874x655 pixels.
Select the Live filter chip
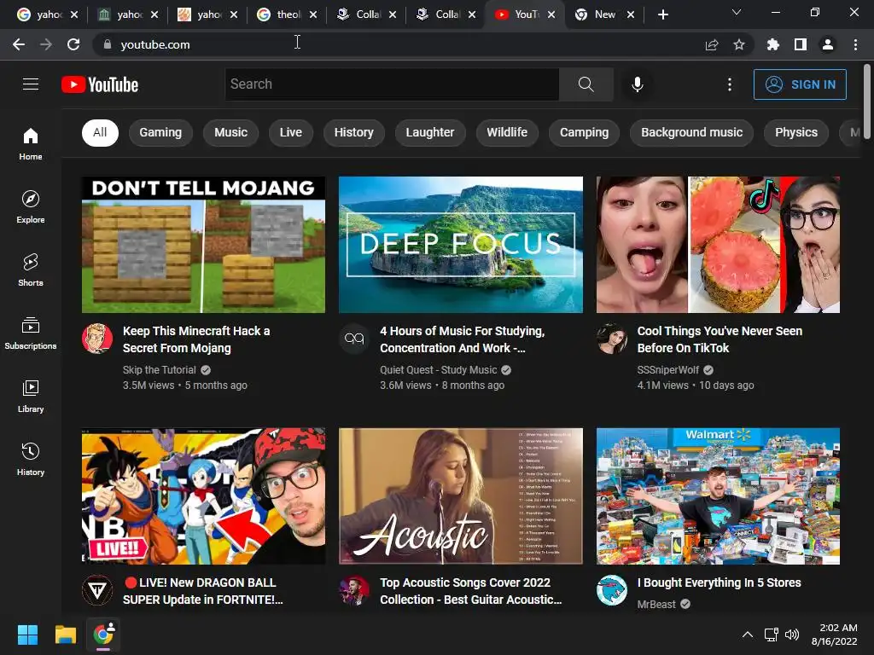click(290, 132)
